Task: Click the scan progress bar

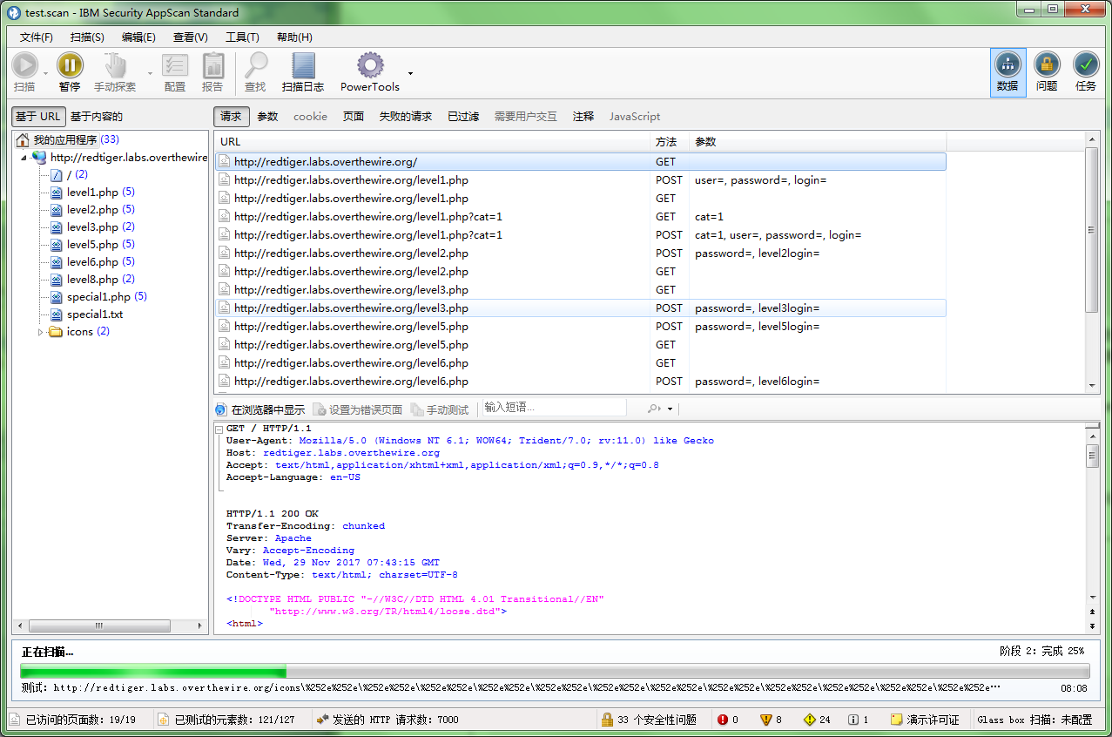Action: pos(555,672)
